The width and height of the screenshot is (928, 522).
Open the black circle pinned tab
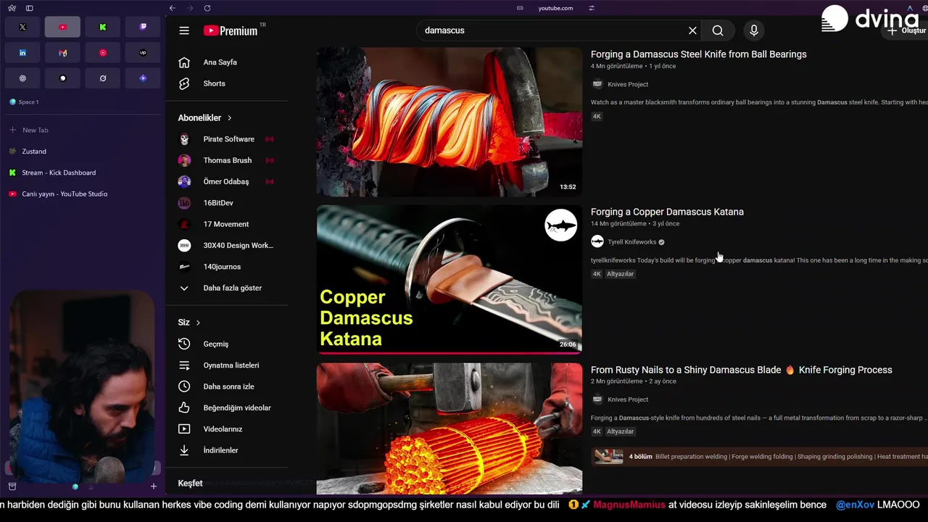pyautogui.click(x=62, y=78)
